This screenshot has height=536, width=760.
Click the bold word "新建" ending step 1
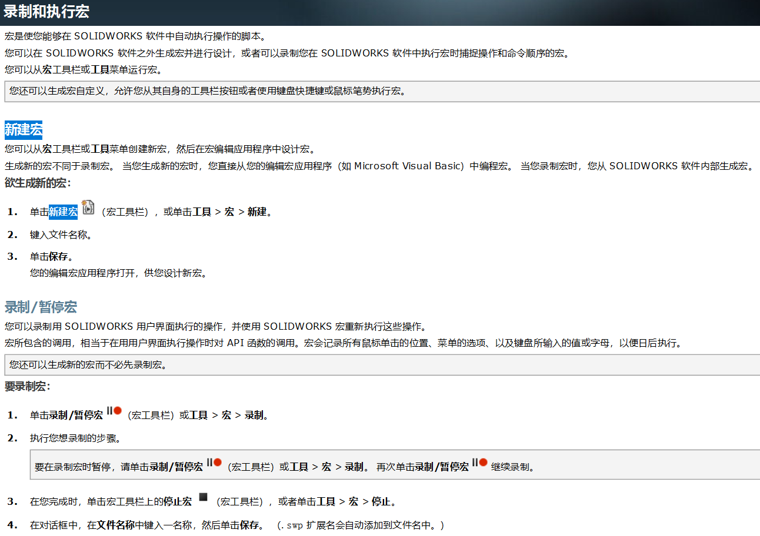[x=257, y=212]
